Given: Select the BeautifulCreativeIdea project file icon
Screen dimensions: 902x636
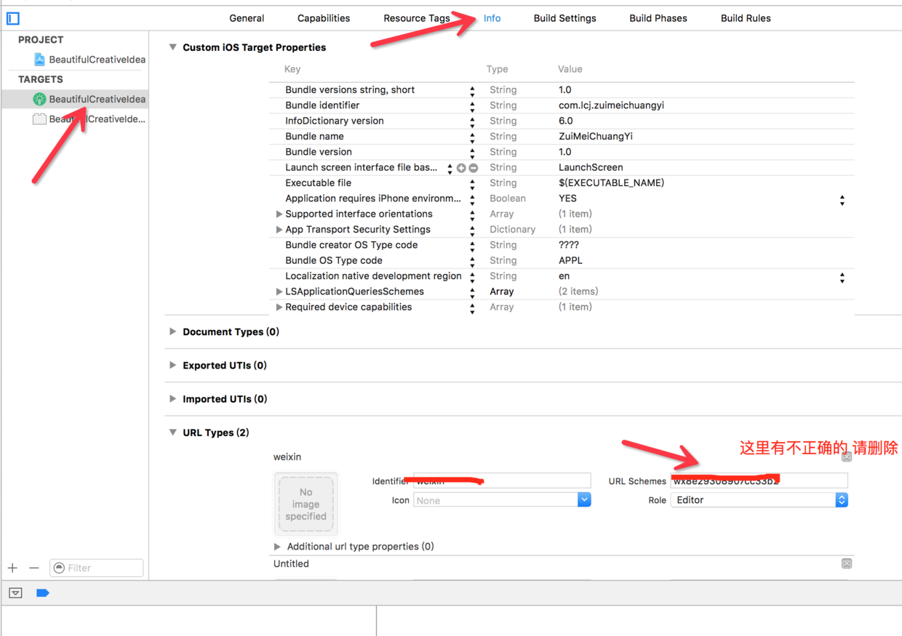Looking at the screenshot, I should (39, 60).
